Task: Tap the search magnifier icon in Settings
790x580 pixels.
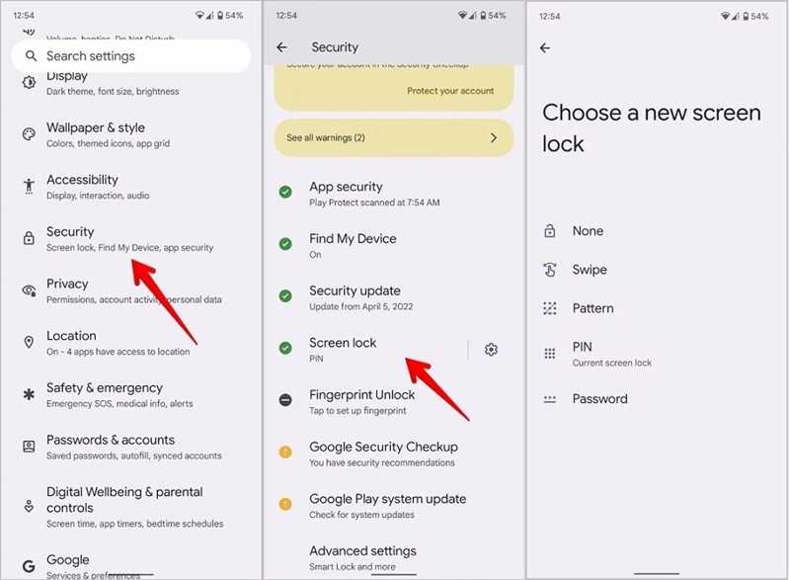Action: (x=31, y=56)
